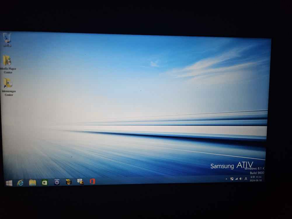Open the clock showing 11:14
Image resolution: width=292 pixels, height=219 pixels.
(x=256, y=177)
